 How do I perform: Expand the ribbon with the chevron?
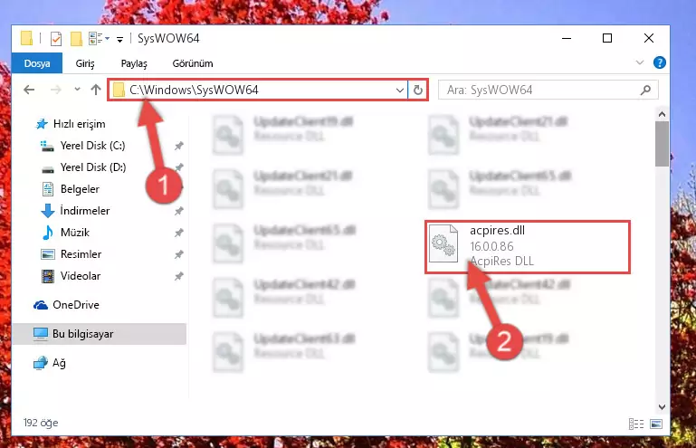640,62
